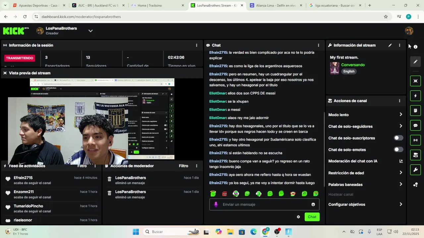The height and width of the screenshot is (238, 424).
Task: Go back to previous page
Action: click(6, 17)
